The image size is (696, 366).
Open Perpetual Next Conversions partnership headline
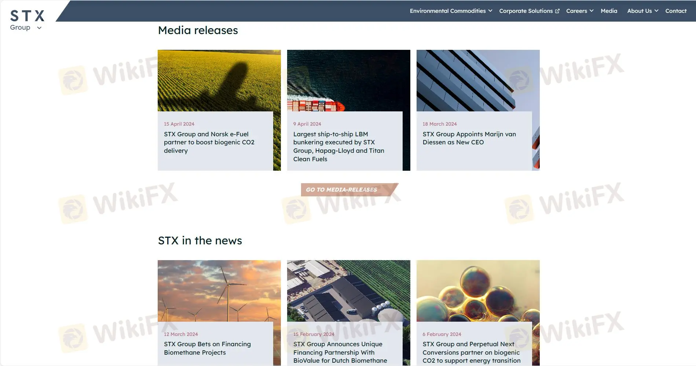(x=471, y=352)
